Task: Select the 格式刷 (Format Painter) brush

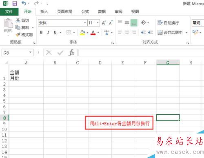Action: (24, 35)
